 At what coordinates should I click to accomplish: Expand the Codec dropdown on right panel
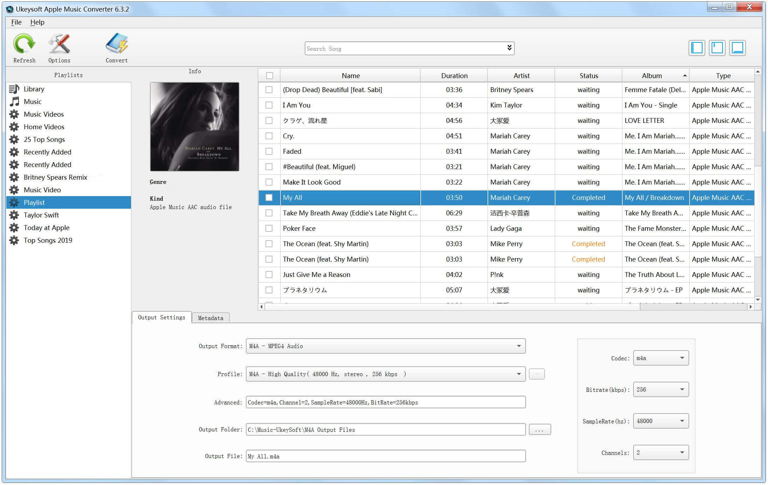pos(682,358)
